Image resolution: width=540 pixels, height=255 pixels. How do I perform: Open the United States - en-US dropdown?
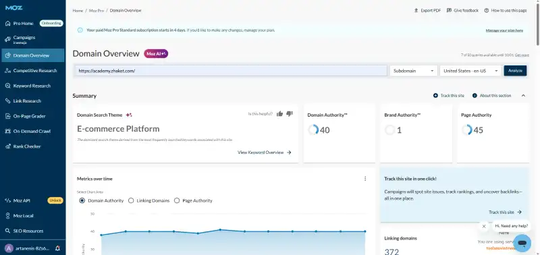(470, 71)
